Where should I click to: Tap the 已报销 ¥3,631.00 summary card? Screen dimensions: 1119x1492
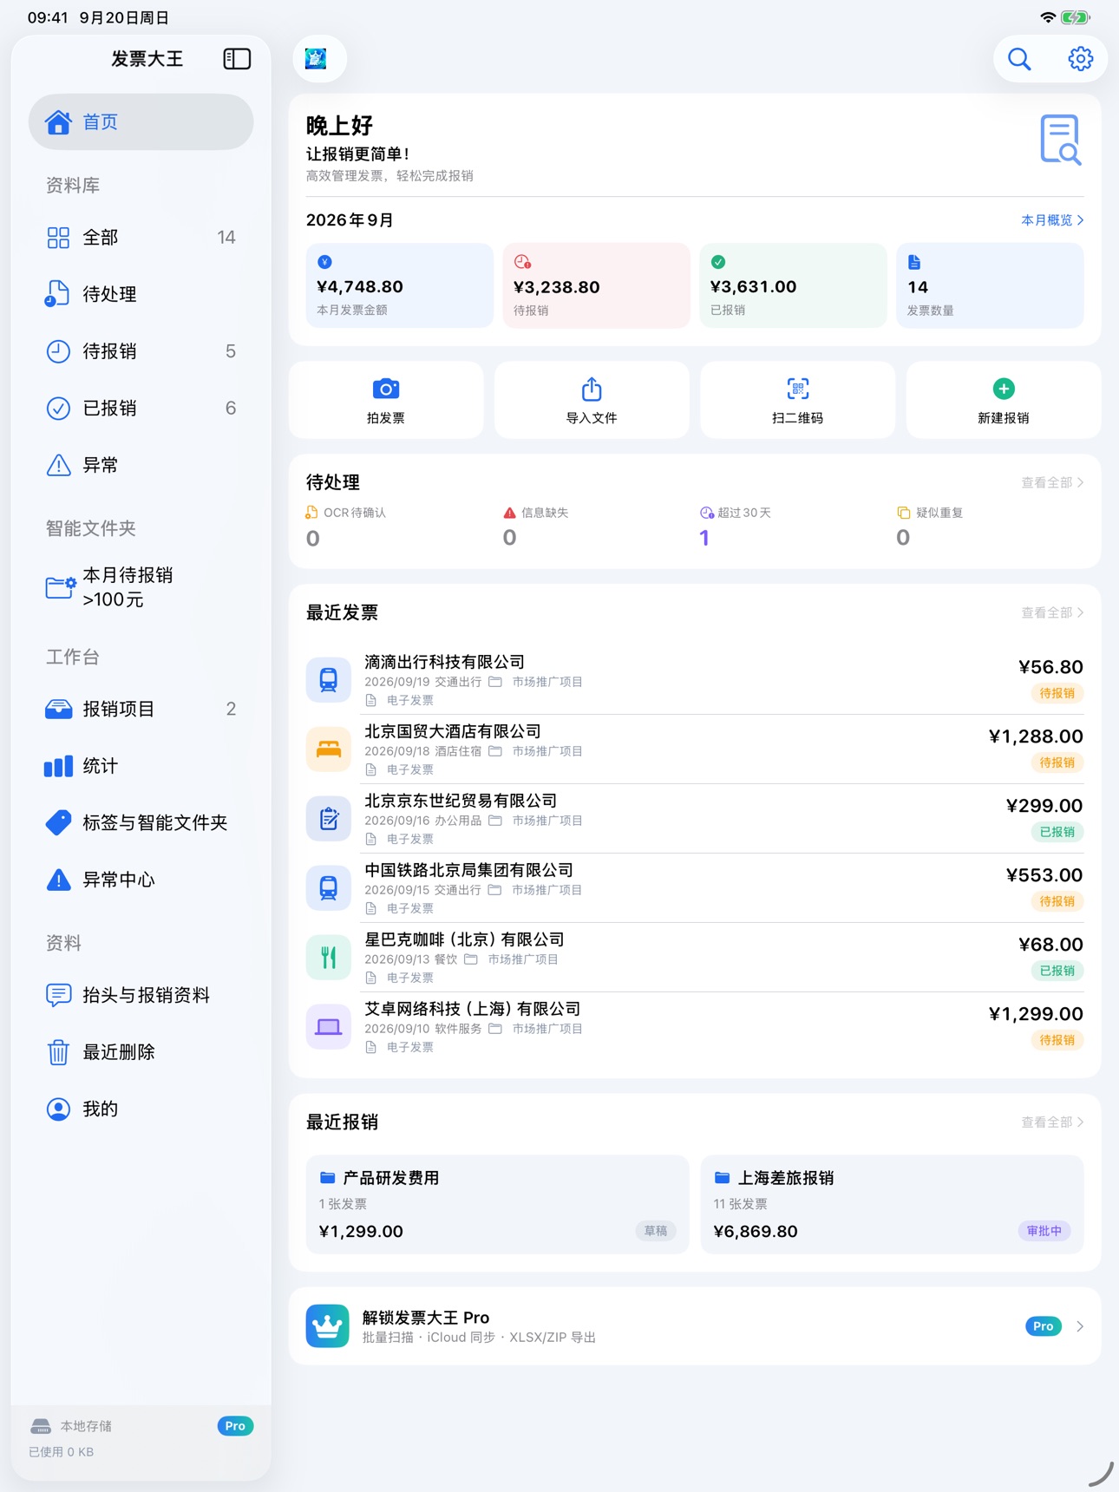(793, 285)
